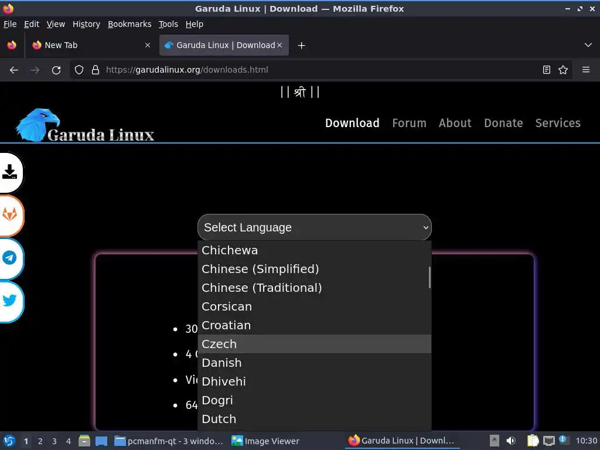Select Corsican in the list
Screen dimensions: 600x450
315,306
